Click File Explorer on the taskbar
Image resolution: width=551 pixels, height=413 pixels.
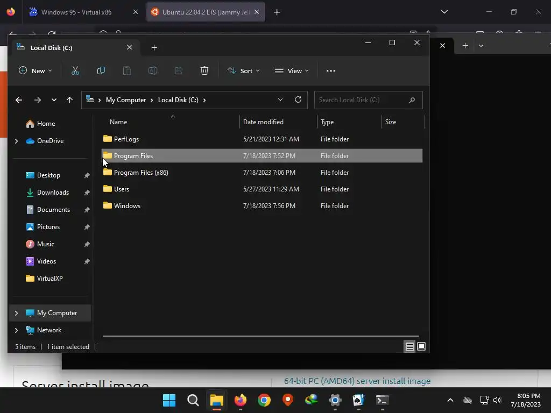click(216, 400)
